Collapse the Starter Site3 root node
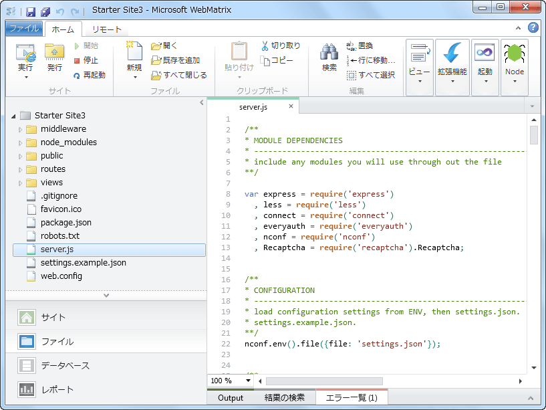This screenshot has height=410, width=546. 13,116
